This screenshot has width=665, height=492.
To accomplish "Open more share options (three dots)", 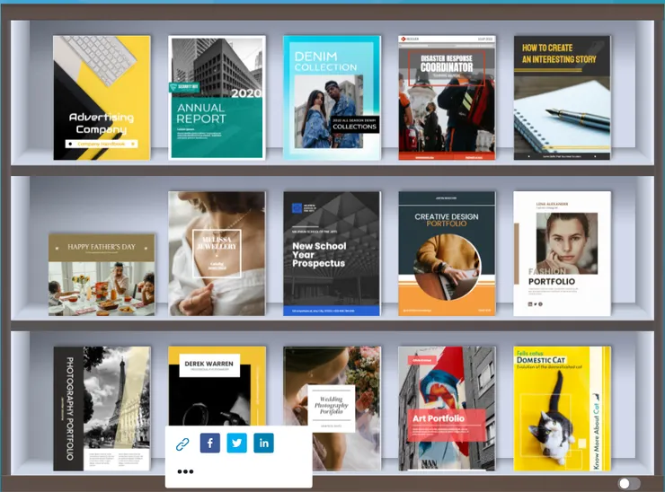I will click(x=185, y=471).
